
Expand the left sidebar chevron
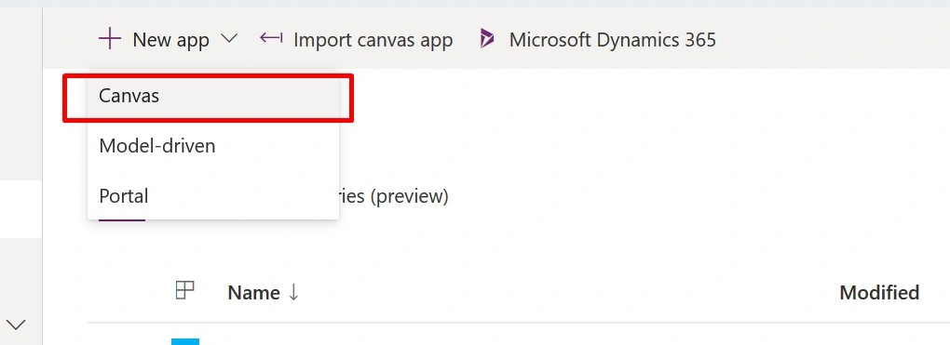click(x=15, y=325)
